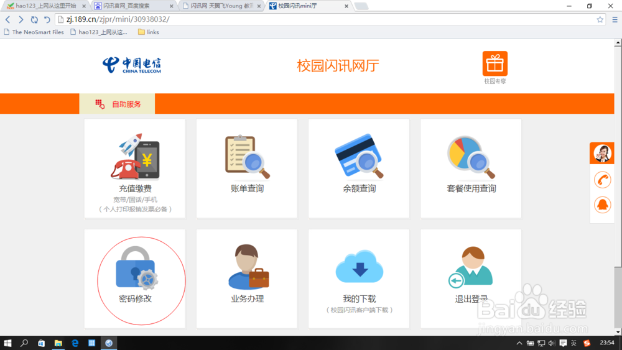Open The NeoSmart Files bookmark
Viewport: 622px width, 350px height.
tap(34, 32)
